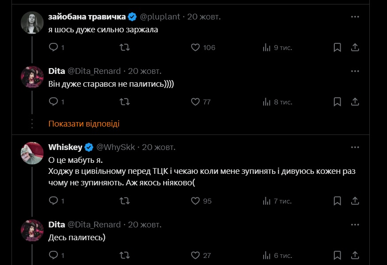387x265 pixels.
Task: Open Whiskey's profile name link
Action: click(x=66, y=147)
